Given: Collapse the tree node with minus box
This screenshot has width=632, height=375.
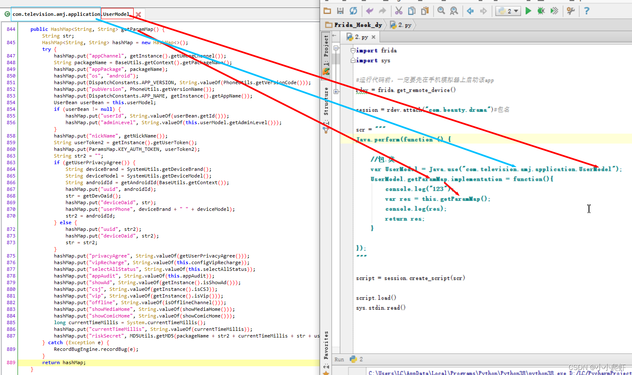Looking at the screenshot, I should [x=336, y=48].
